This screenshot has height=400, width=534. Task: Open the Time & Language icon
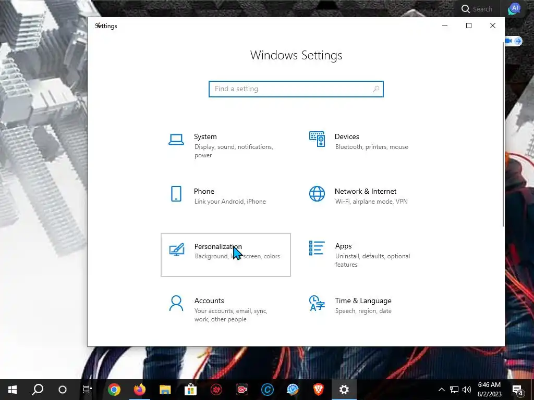317,303
